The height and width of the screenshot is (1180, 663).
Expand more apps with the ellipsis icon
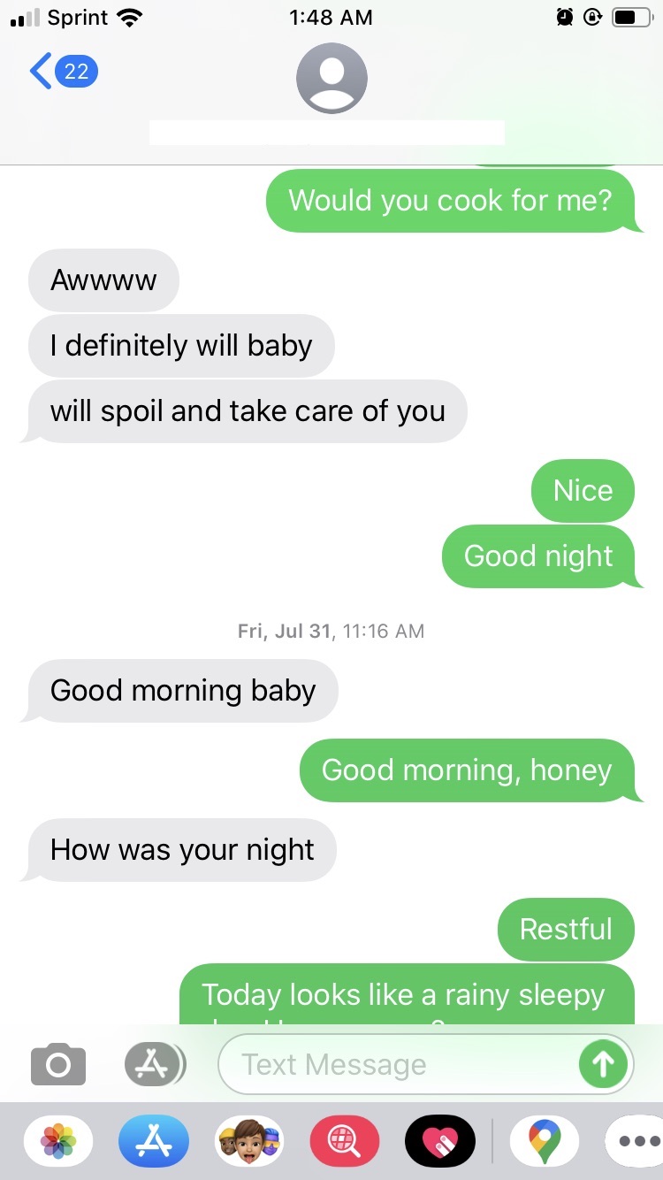(x=636, y=1142)
